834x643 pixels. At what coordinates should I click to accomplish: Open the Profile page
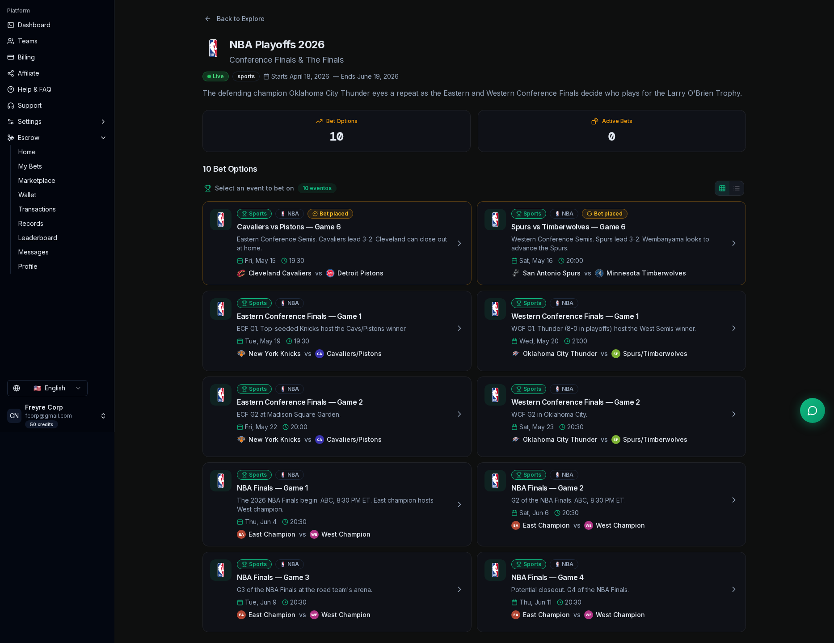(28, 267)
